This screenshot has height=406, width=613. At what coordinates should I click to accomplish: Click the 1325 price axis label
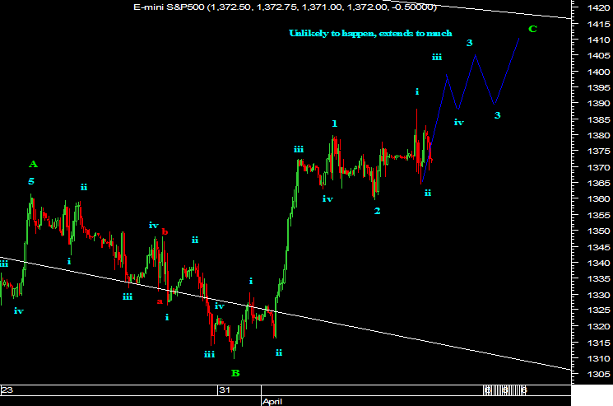tap(598, 310)
